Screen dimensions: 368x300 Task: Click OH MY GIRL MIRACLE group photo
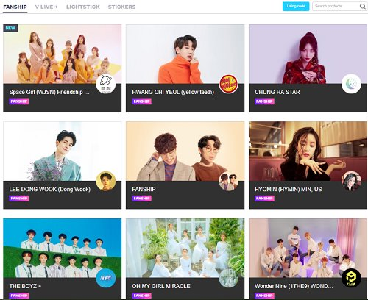click(185, 248)
